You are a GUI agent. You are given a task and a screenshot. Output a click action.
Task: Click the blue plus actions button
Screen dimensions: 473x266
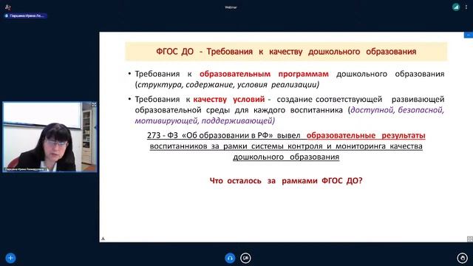[10, 258]
